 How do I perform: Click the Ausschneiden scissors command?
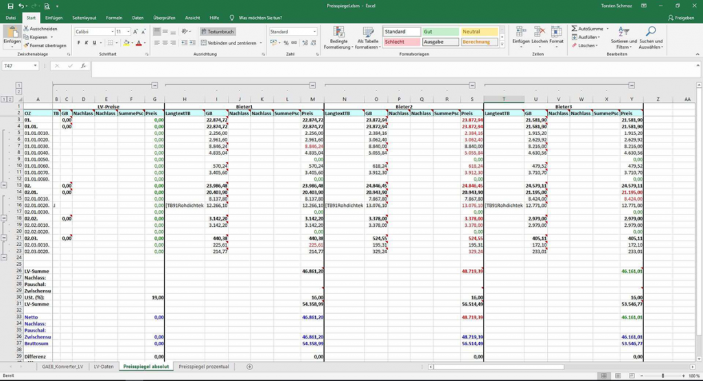(x=40, y=29)
